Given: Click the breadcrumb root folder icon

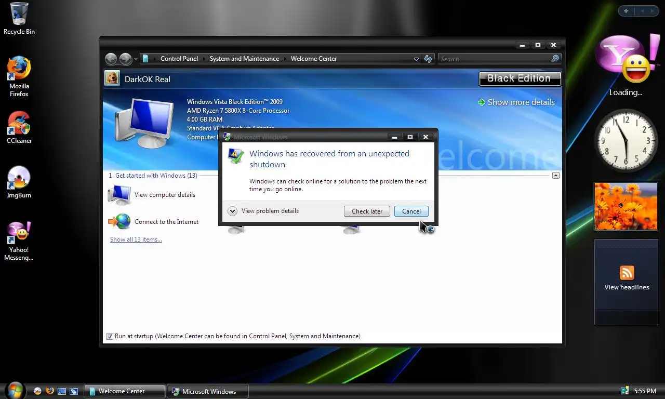Looking at the screenshot, I should tap(145, 59).
